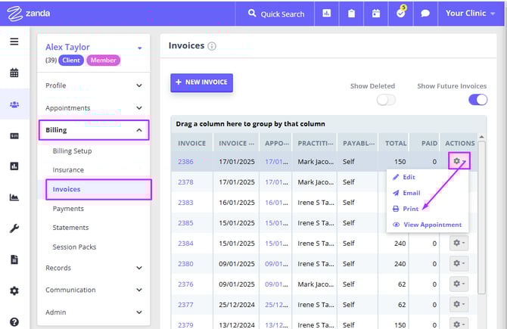Click the clients people icon in sidebar

click(14, 104)
